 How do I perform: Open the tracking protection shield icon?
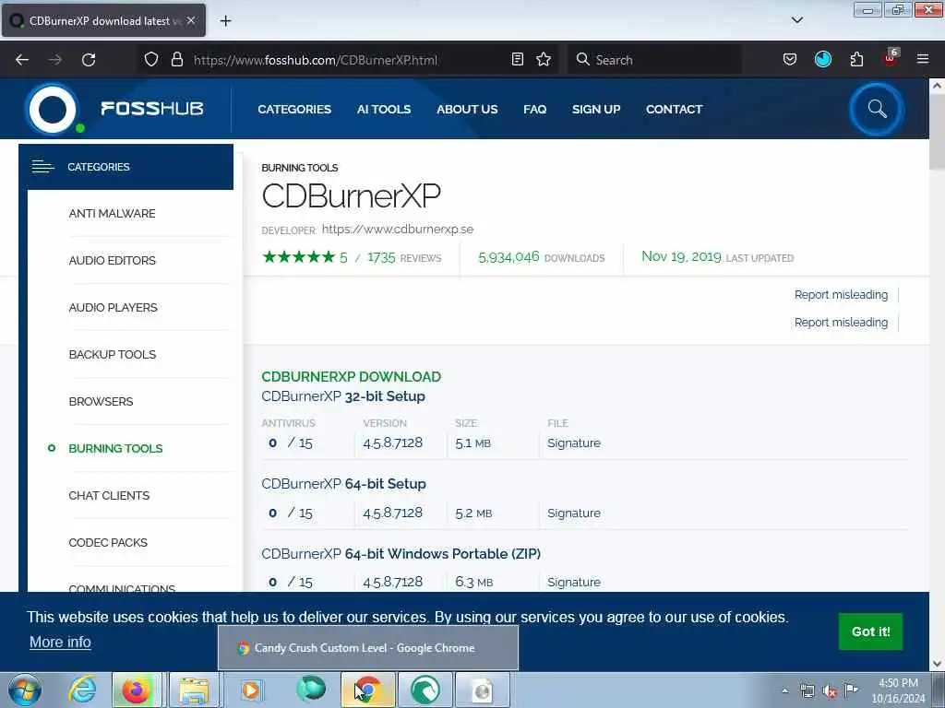tap(151, 59)
